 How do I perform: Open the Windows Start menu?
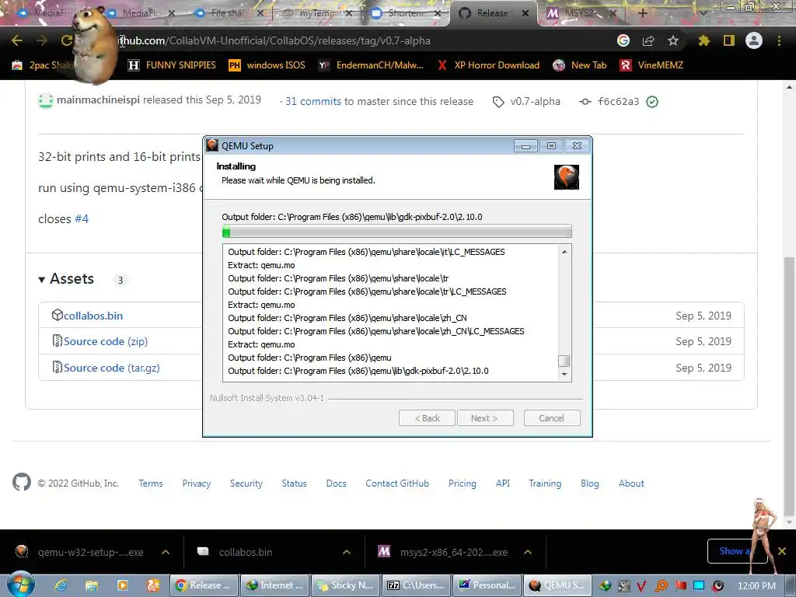pos(20,585)
